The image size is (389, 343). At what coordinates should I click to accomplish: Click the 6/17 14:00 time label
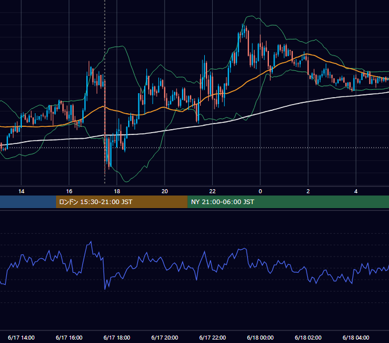21,337
